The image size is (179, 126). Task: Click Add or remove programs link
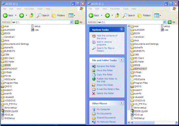click(104, 43)
